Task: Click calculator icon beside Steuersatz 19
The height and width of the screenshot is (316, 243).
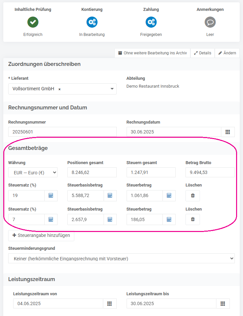Action: tap(51, 195)
